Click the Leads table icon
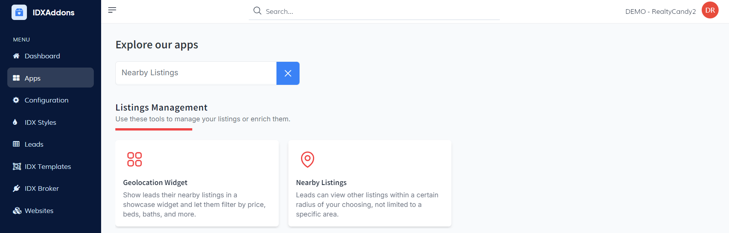 pyautogui.click(x=16, y=144)
